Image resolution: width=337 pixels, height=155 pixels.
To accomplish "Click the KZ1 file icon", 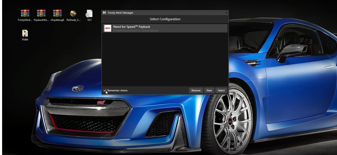I will coord(90,14).
